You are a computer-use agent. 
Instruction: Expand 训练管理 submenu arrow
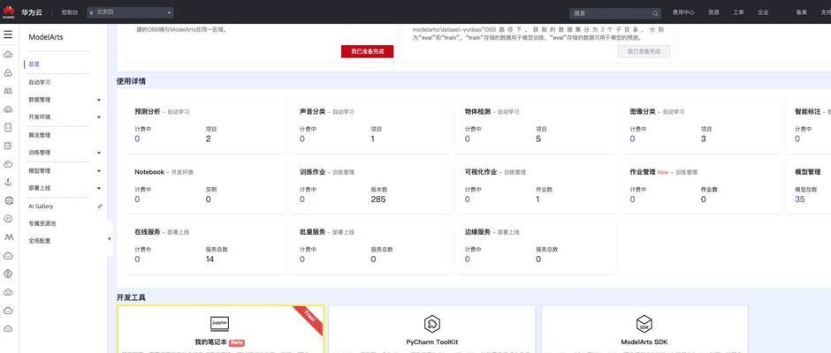pyautogui.click(x=99, y=153)
